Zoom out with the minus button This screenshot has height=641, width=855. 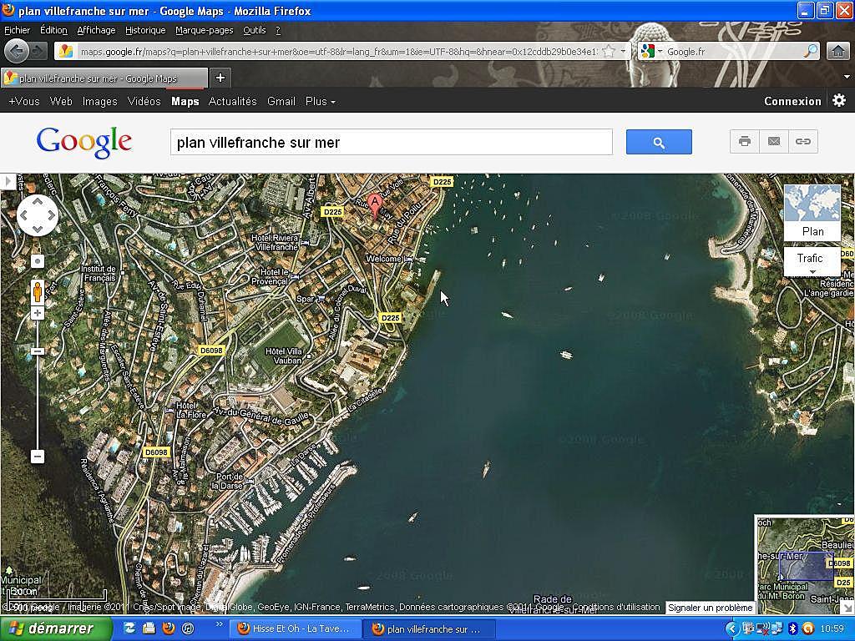37,456
